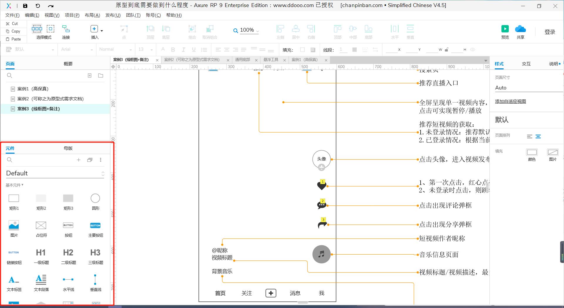The width and height of the screenshot is (564, 308).
Task: Click the Redo arrow icon
Action: click(51, 6)
